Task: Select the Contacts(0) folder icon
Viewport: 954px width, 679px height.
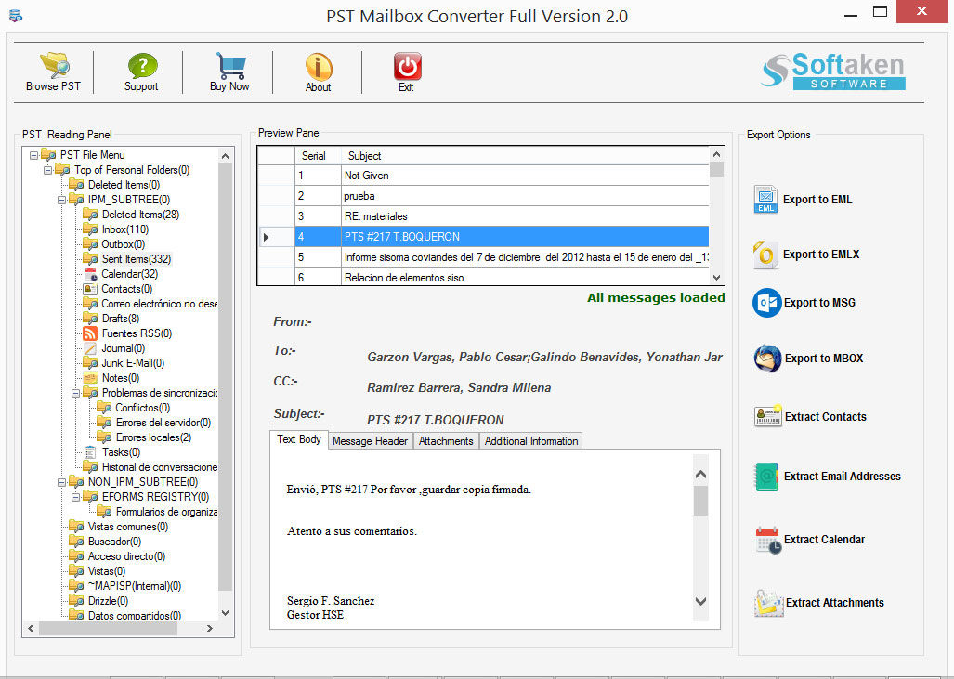Action: (90, 289)
